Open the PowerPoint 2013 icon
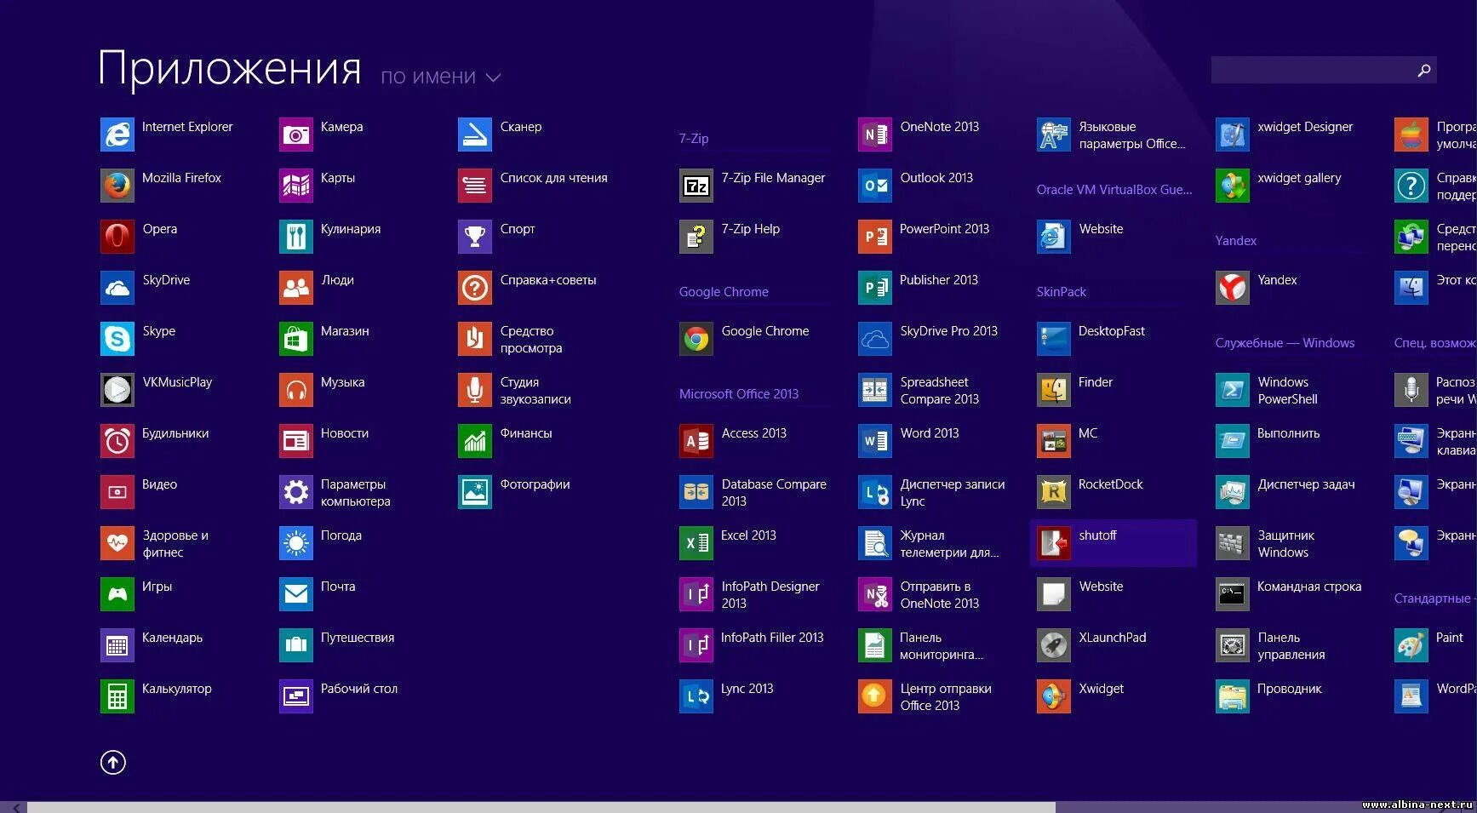Viewport: 1477px width, 813px height. 874,237
